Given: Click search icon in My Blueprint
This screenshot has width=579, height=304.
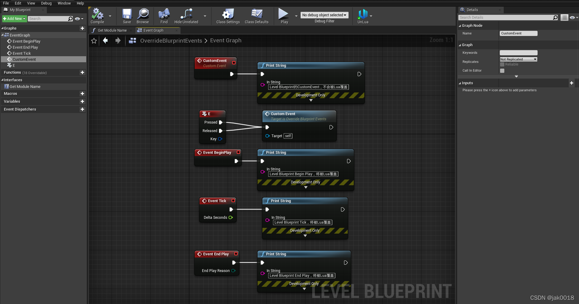Looking at the screenshot, I should pyautogui.click(x=70, y=19).
